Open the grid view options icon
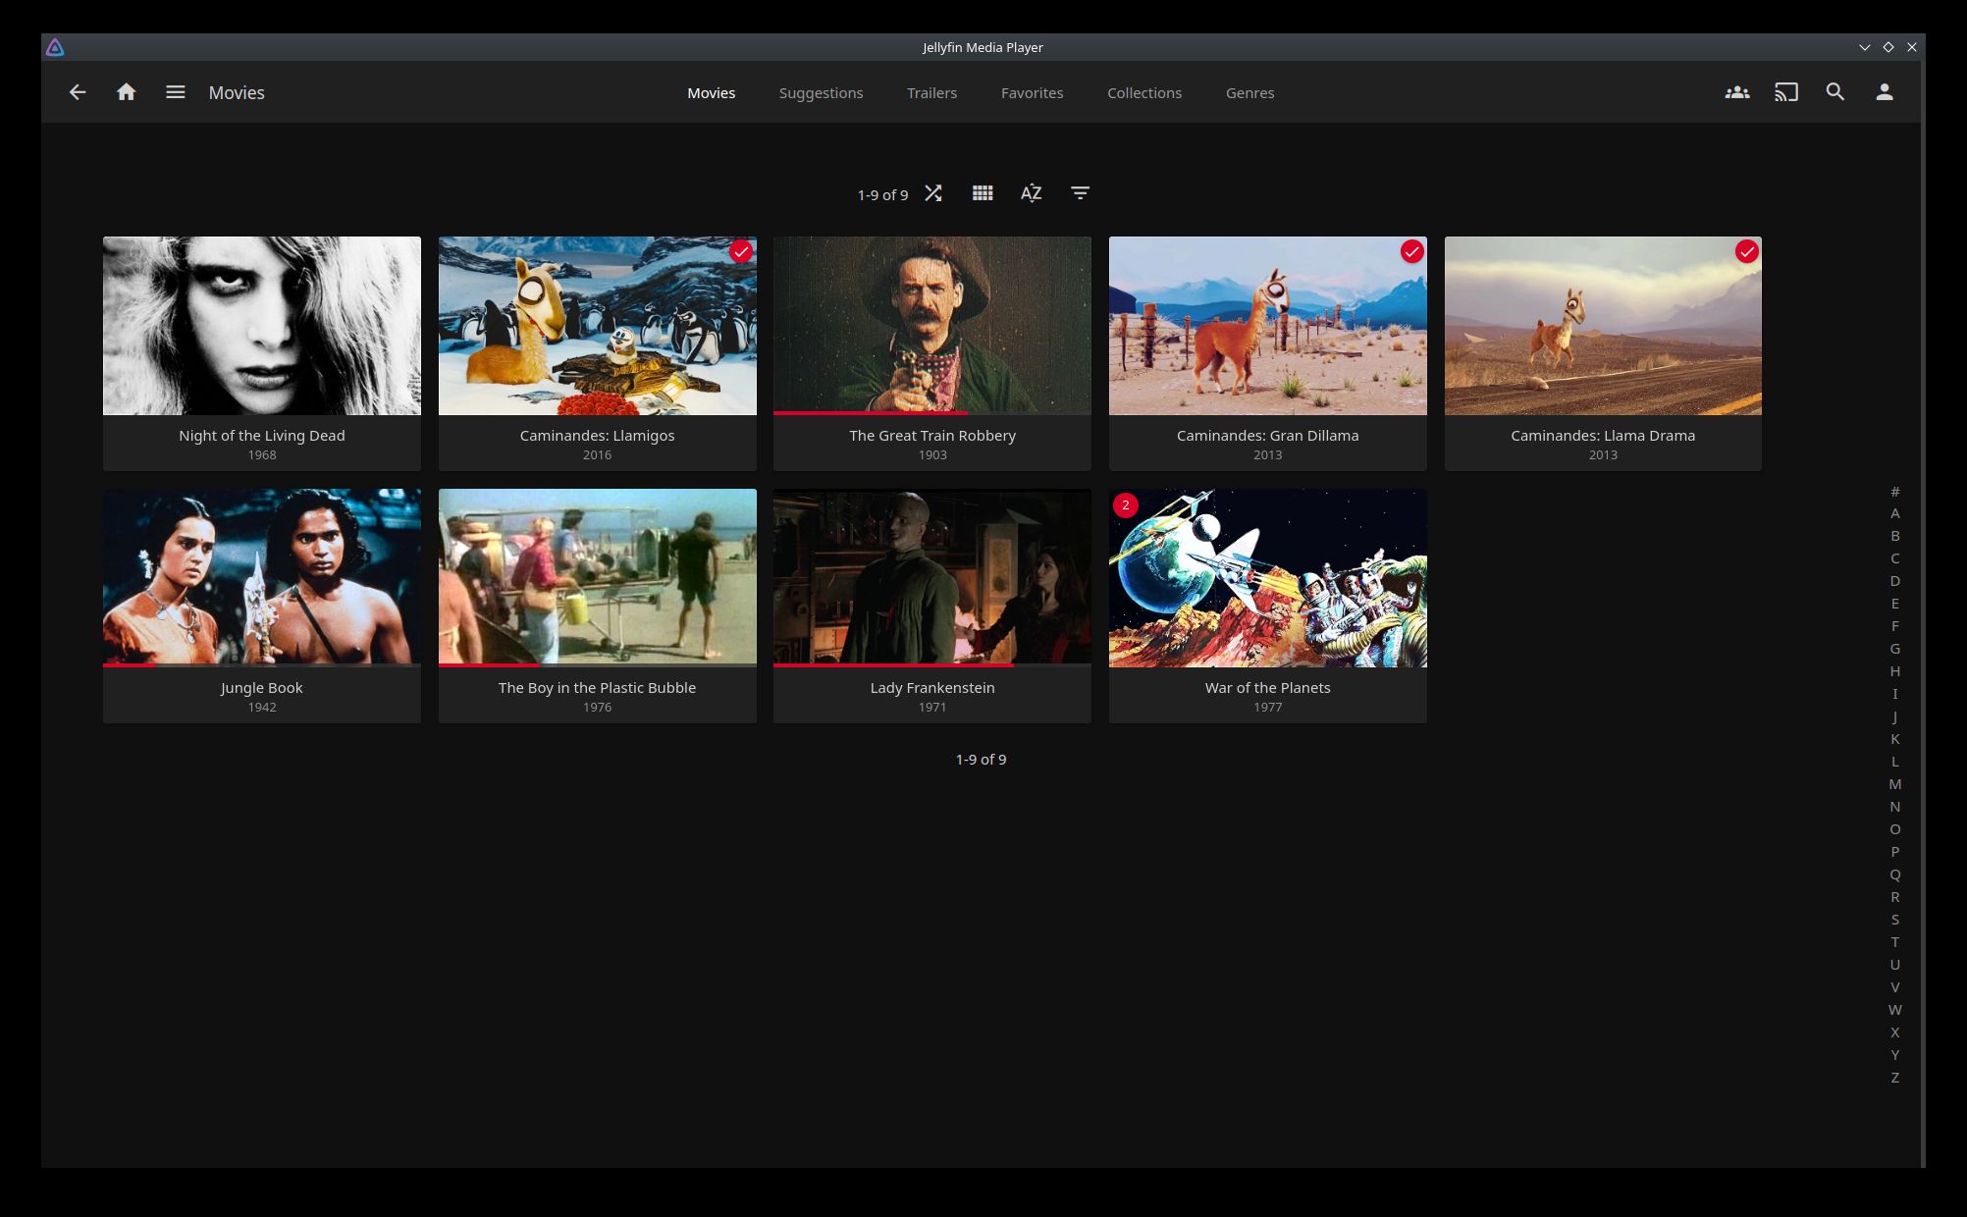The image size is (1967, 1217). coord(983,193)
